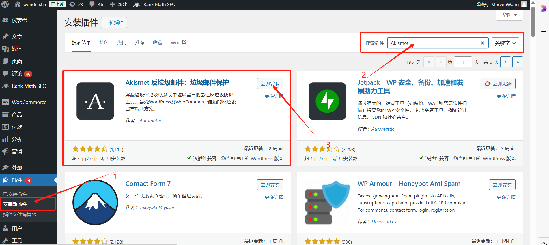
Task: Go to next page of results
Action: pos(505,62)
